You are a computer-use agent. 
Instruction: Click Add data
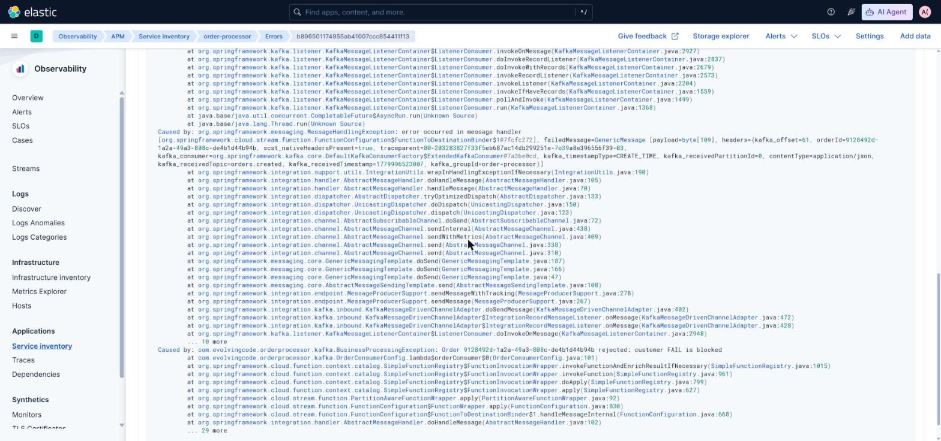click(x=915, y=36)
